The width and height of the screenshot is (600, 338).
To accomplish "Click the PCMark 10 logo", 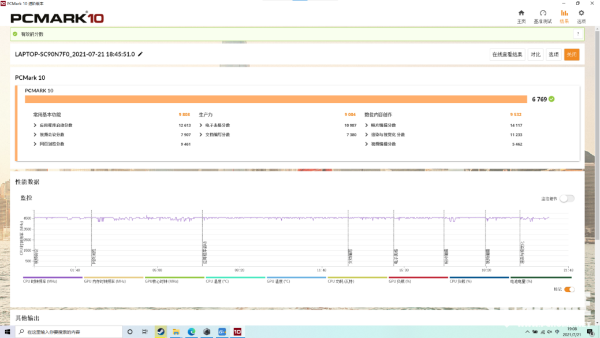I will [57, 18].
